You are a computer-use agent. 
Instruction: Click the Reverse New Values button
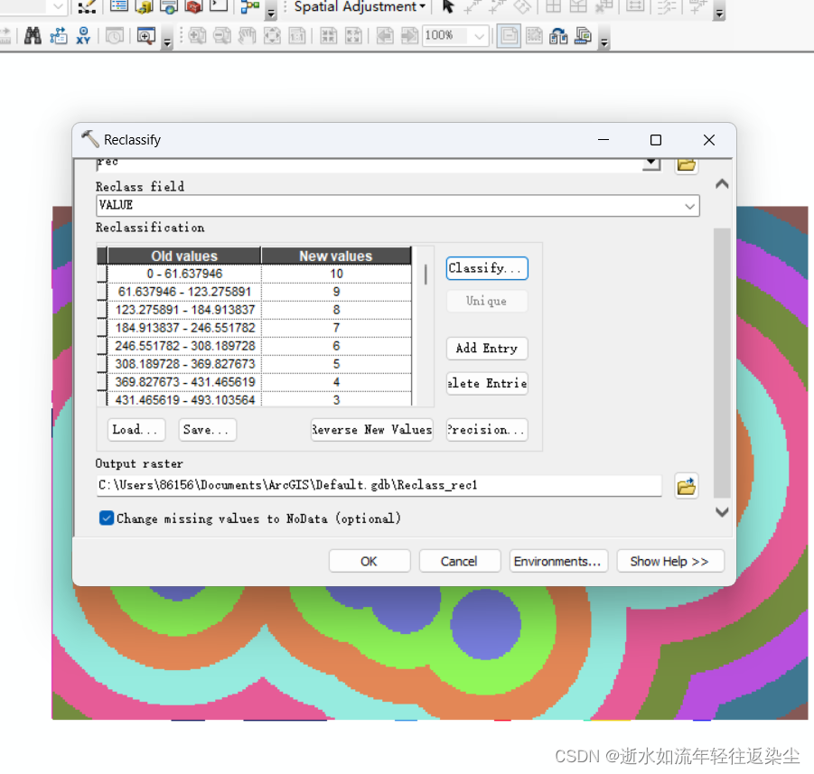point(371,430)
